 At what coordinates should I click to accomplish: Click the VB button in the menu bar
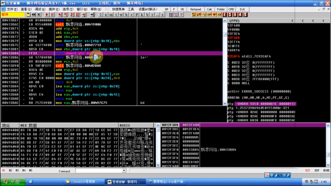point(182,9)
